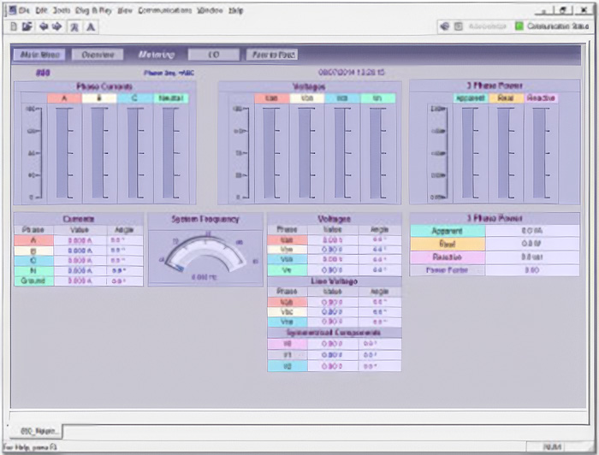Click the Phase Seq ABC label
The image size is (599, 455).
point(169,73)
